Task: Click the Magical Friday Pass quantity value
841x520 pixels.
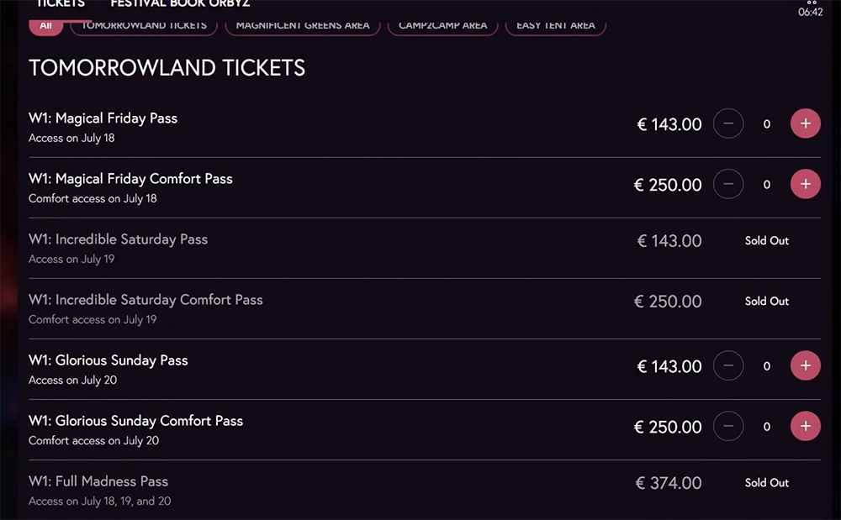Action: 766,124
